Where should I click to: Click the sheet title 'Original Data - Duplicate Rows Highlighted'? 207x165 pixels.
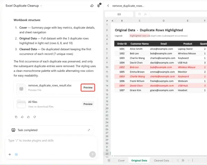point(149,30)
